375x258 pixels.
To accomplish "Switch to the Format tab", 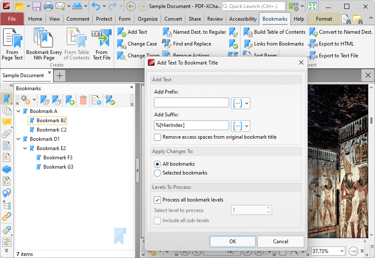I will coord(324,19).
